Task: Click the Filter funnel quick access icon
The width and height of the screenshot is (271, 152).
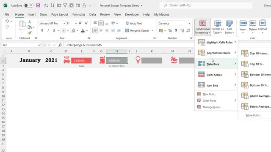Action: (65, 5)
